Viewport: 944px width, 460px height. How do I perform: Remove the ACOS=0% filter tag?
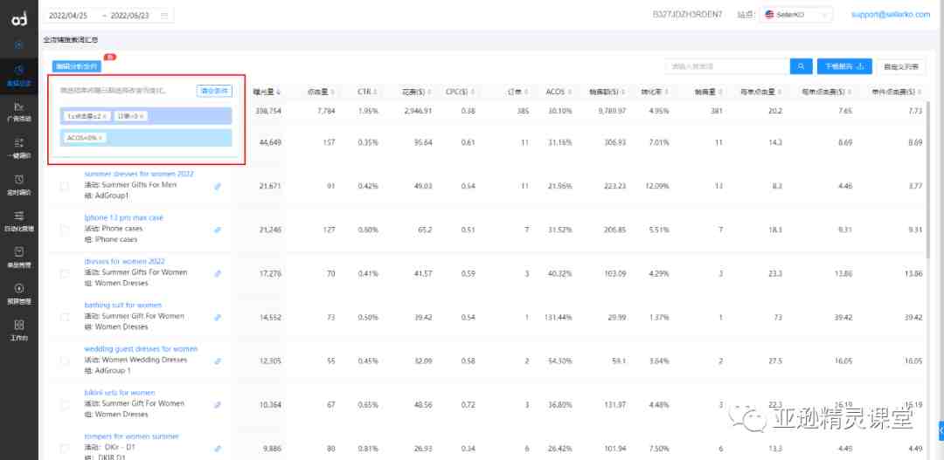(100, 138)
